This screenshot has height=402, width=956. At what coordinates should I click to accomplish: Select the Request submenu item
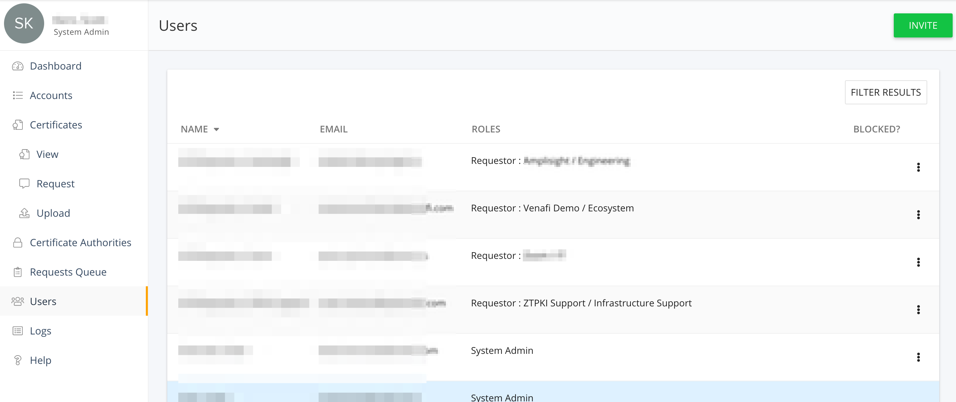click(x=74, y=183)
